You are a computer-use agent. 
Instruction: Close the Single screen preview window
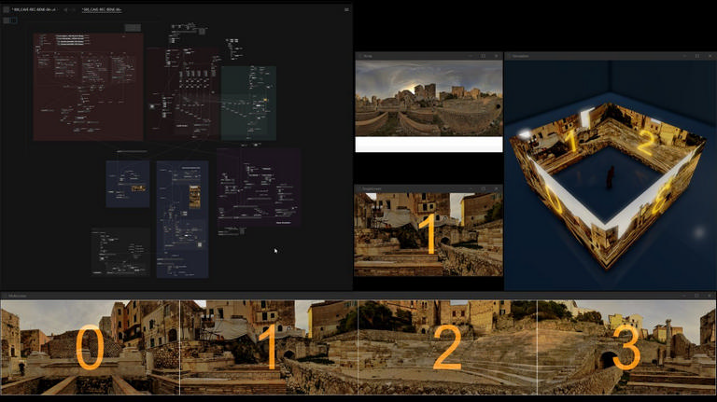tap(496, 188)
